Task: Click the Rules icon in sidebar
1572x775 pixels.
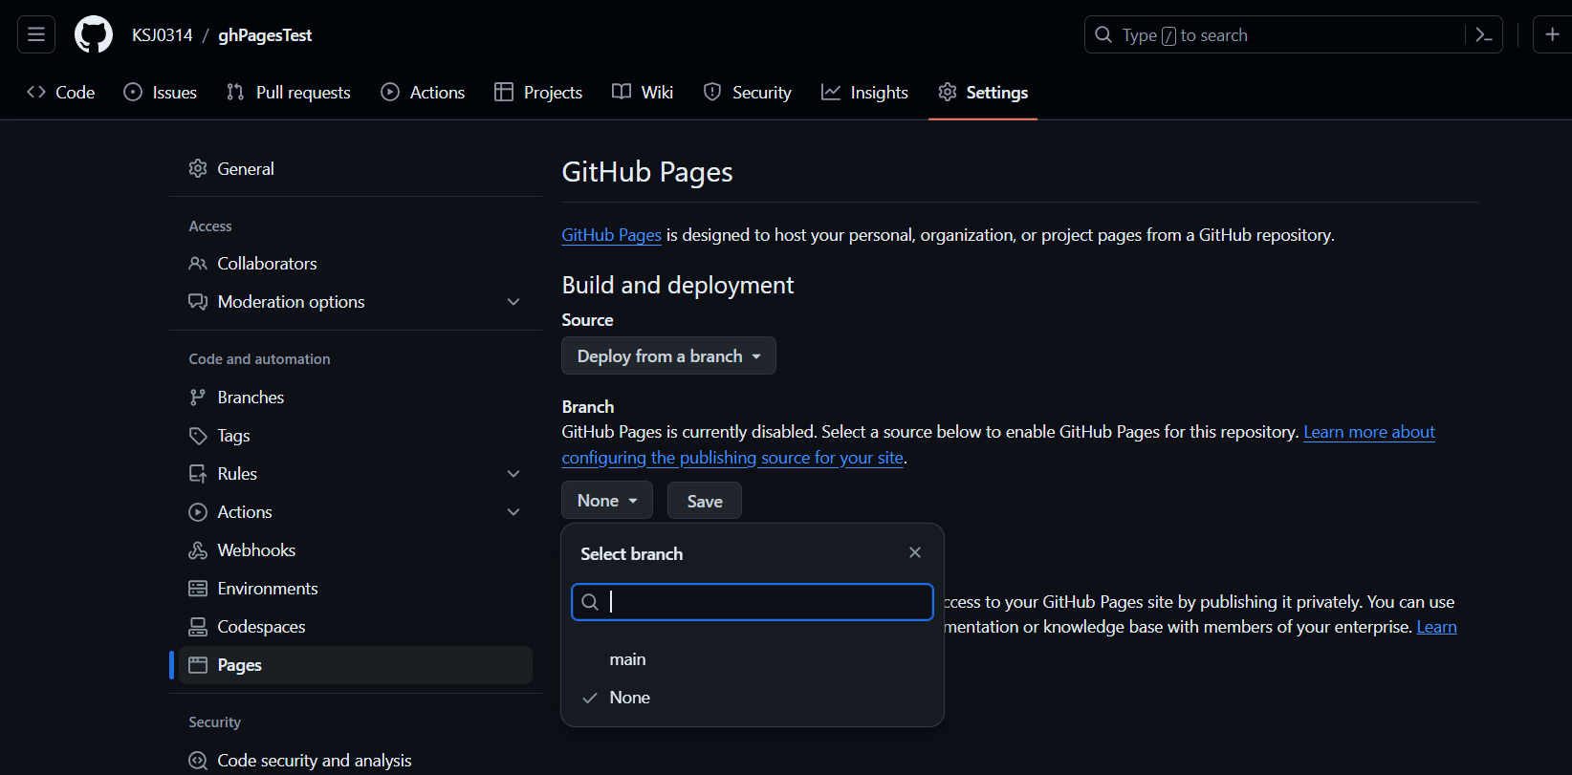Action: (198, 474)
